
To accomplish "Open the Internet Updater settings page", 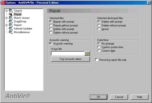I will click(23, 29).
